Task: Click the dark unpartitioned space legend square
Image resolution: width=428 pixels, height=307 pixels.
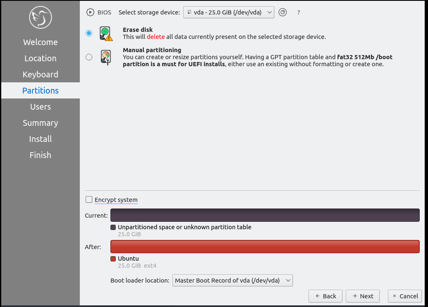Action: click(x=113, y=227)
